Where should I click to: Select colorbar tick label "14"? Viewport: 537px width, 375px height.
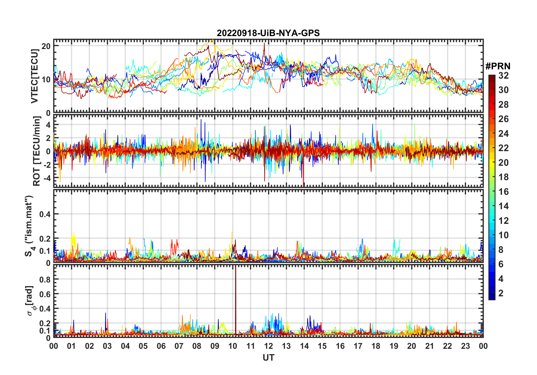503,206
